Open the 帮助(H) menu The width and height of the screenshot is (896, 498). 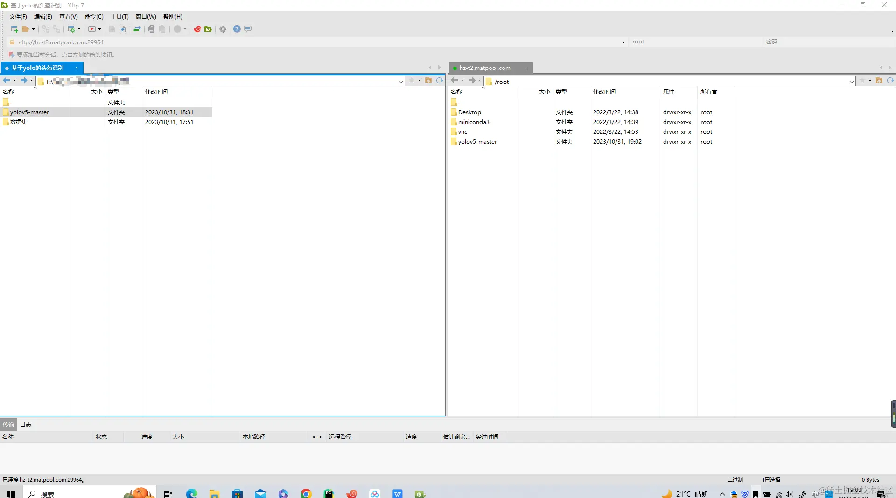click(173, 17)
